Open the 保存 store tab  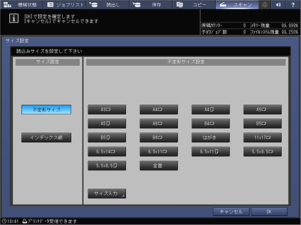pyautogui.click(x=151, y=5)
